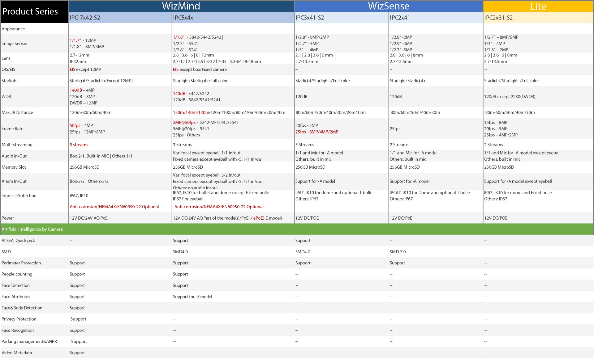Viewport: 594px width, 358px height.
Task: Click '25fps' cell in IPC2x41 column
Action: tap(395, 128)
